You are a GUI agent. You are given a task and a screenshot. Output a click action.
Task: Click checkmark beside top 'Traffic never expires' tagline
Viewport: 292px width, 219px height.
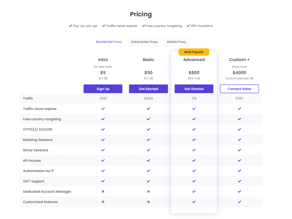coord(104,26)
